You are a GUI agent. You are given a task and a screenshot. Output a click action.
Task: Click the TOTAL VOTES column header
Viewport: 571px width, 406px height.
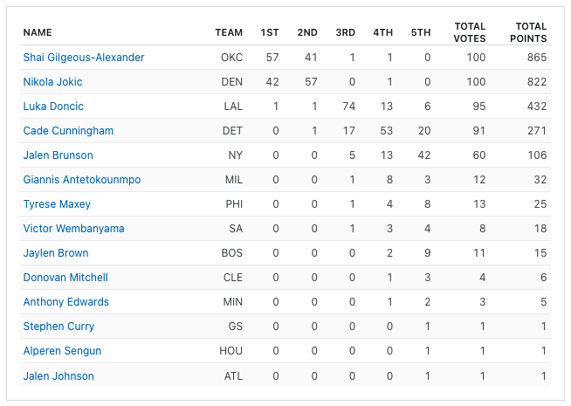tap(470, 32)
